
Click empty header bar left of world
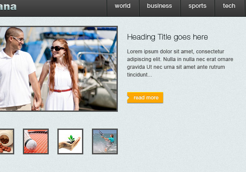click(x=61, y=8)
